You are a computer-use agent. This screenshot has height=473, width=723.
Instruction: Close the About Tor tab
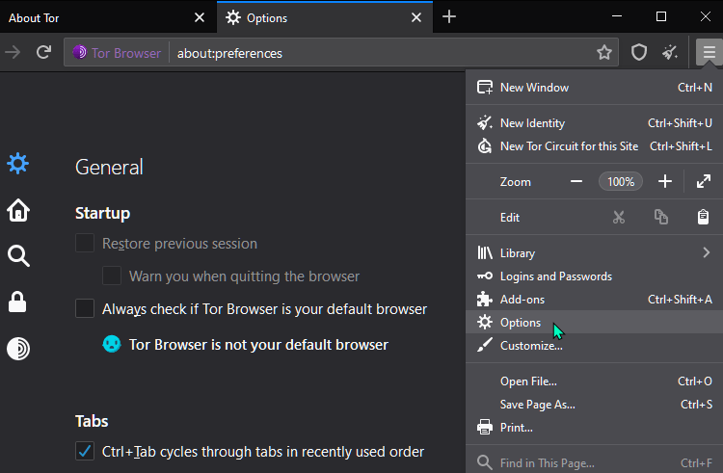(200, 17)
